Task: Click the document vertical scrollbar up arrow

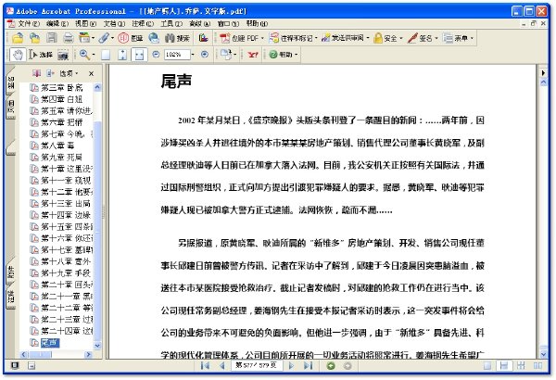Action: (x=543, y=82)
